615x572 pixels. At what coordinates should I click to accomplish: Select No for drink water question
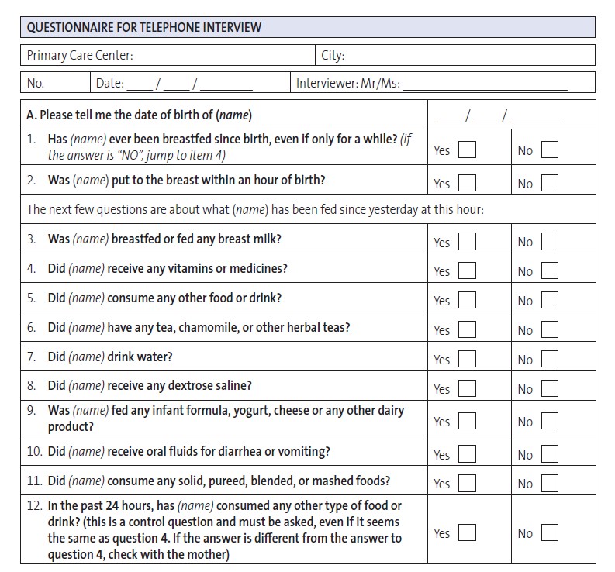point(550,359)
